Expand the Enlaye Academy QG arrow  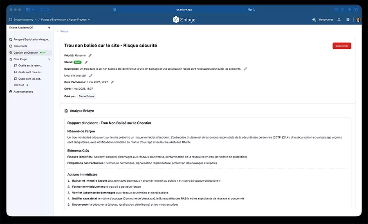click(49, 28)
